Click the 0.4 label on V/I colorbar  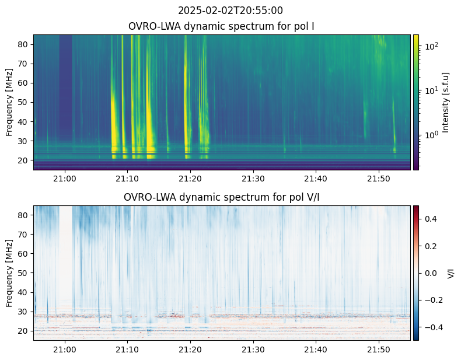(431, 219)
